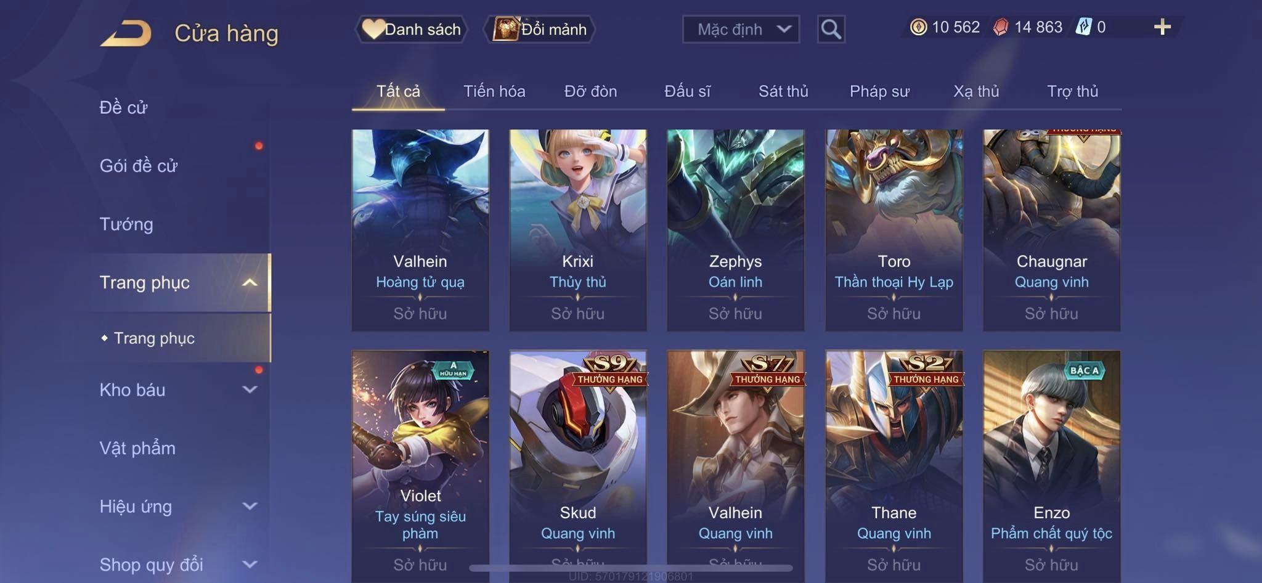Open the Tướng sidebar menu

pyautogui.click(x=126, y=224)
